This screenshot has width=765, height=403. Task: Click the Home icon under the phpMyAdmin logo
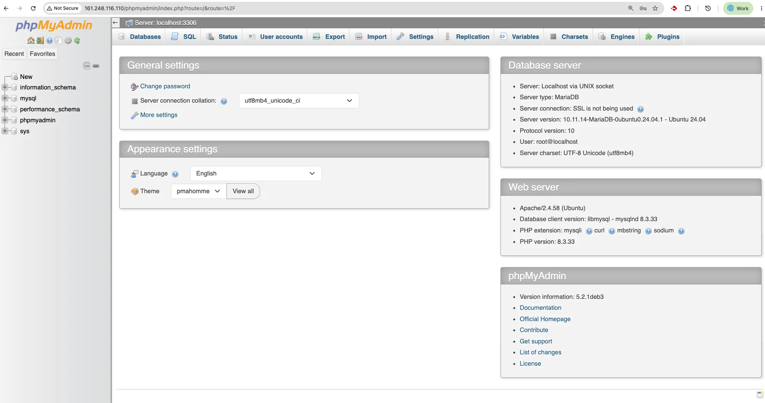click(x=31, y=40)
